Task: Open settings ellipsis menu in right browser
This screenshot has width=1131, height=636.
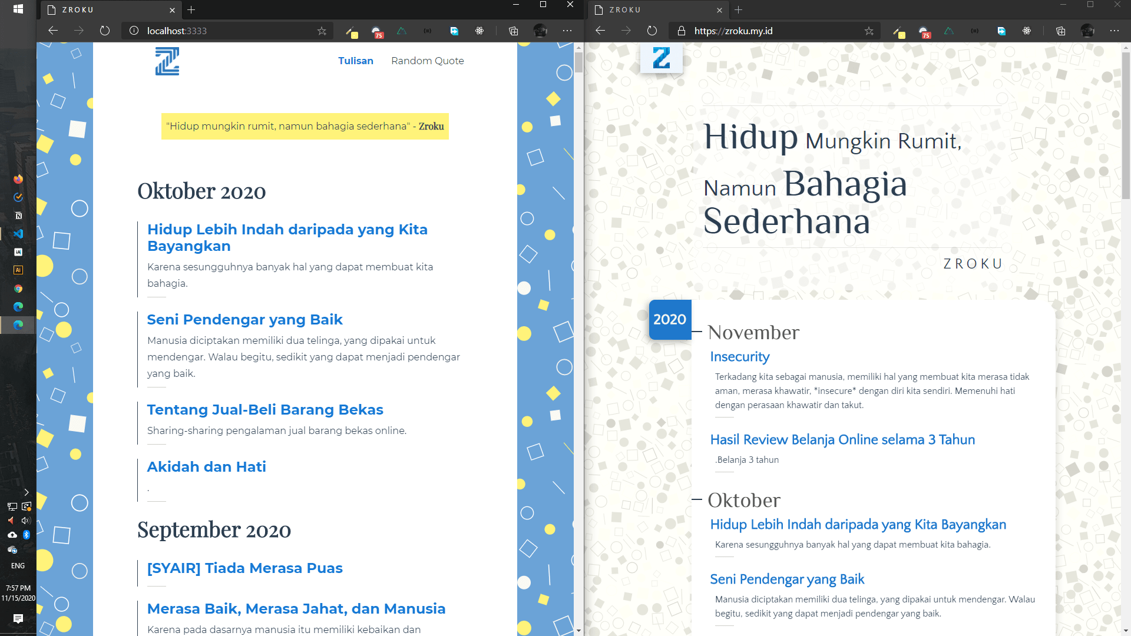Action: click(1114, 31)
